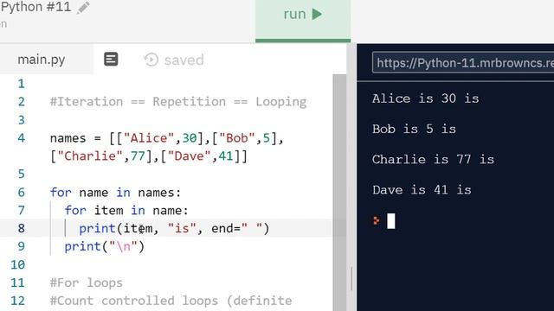Click the console prompt cursor
Viewport: 554px width, 311px height.
(390, 221)
